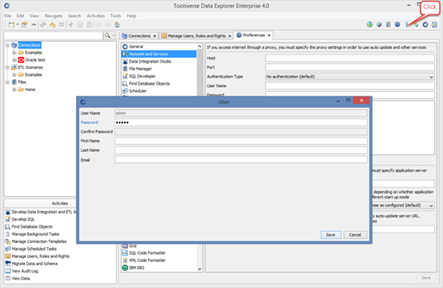Click the proxy Host input field
Image resolution: width=443 pixels, height=288 pixels.
(x=350, y=58)
